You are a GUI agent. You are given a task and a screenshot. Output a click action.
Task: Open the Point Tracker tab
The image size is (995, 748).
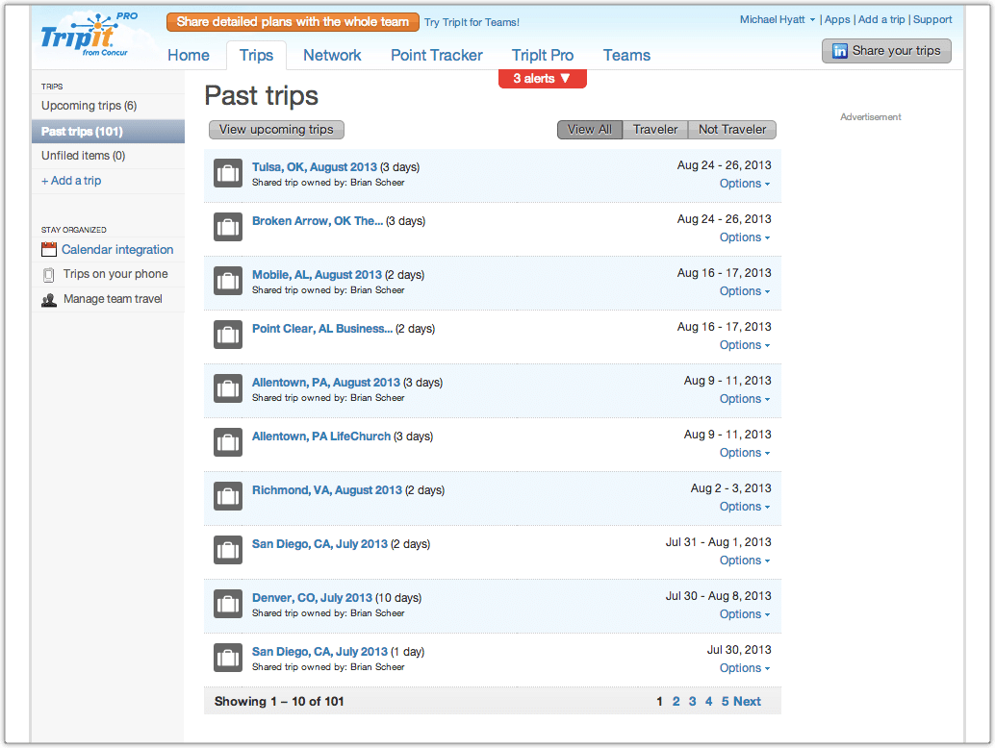(x=436, y=56)
